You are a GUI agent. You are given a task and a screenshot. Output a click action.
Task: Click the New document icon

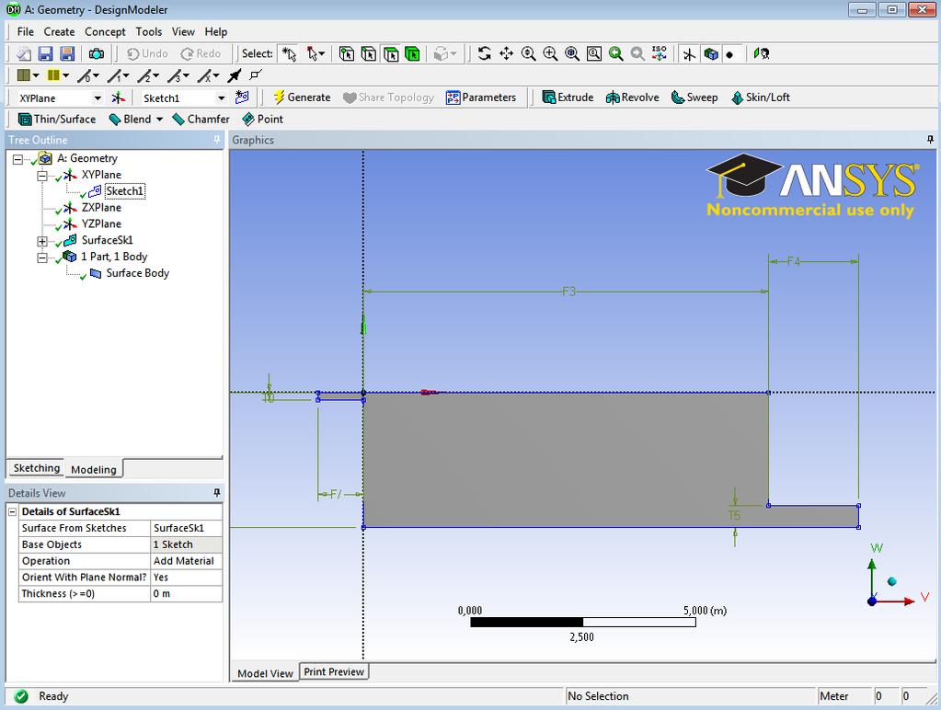23,54
